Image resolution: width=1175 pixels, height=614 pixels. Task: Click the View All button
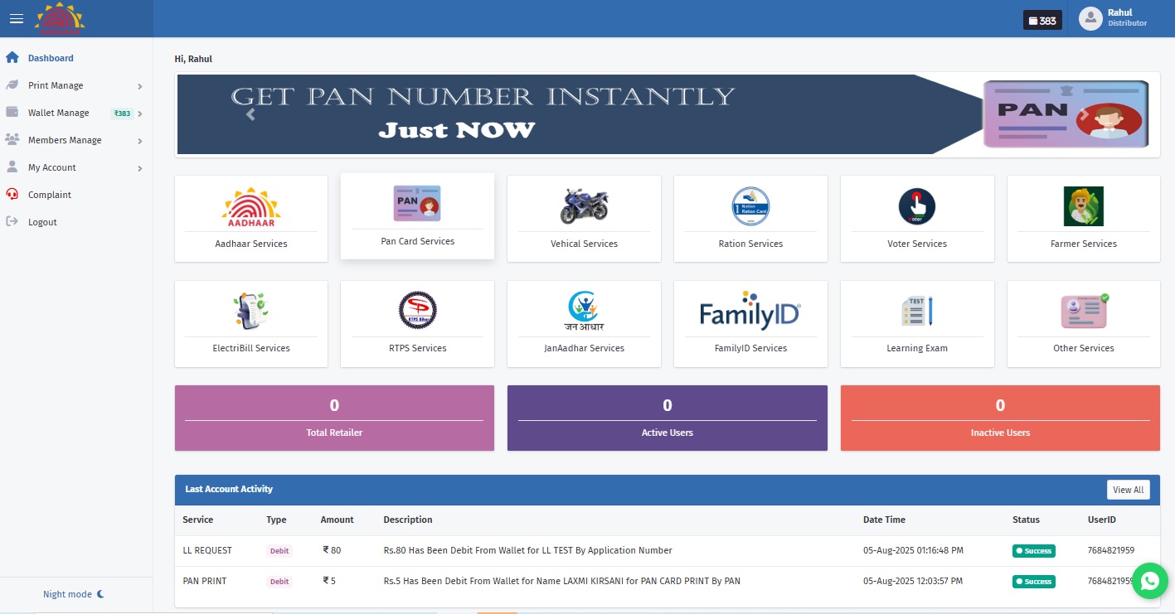[x=1128, y=489]
